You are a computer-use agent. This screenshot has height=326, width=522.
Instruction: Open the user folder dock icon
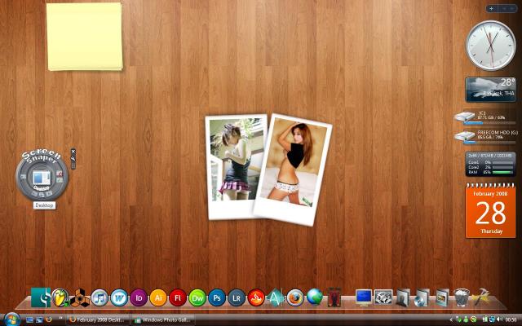point(403,297)
